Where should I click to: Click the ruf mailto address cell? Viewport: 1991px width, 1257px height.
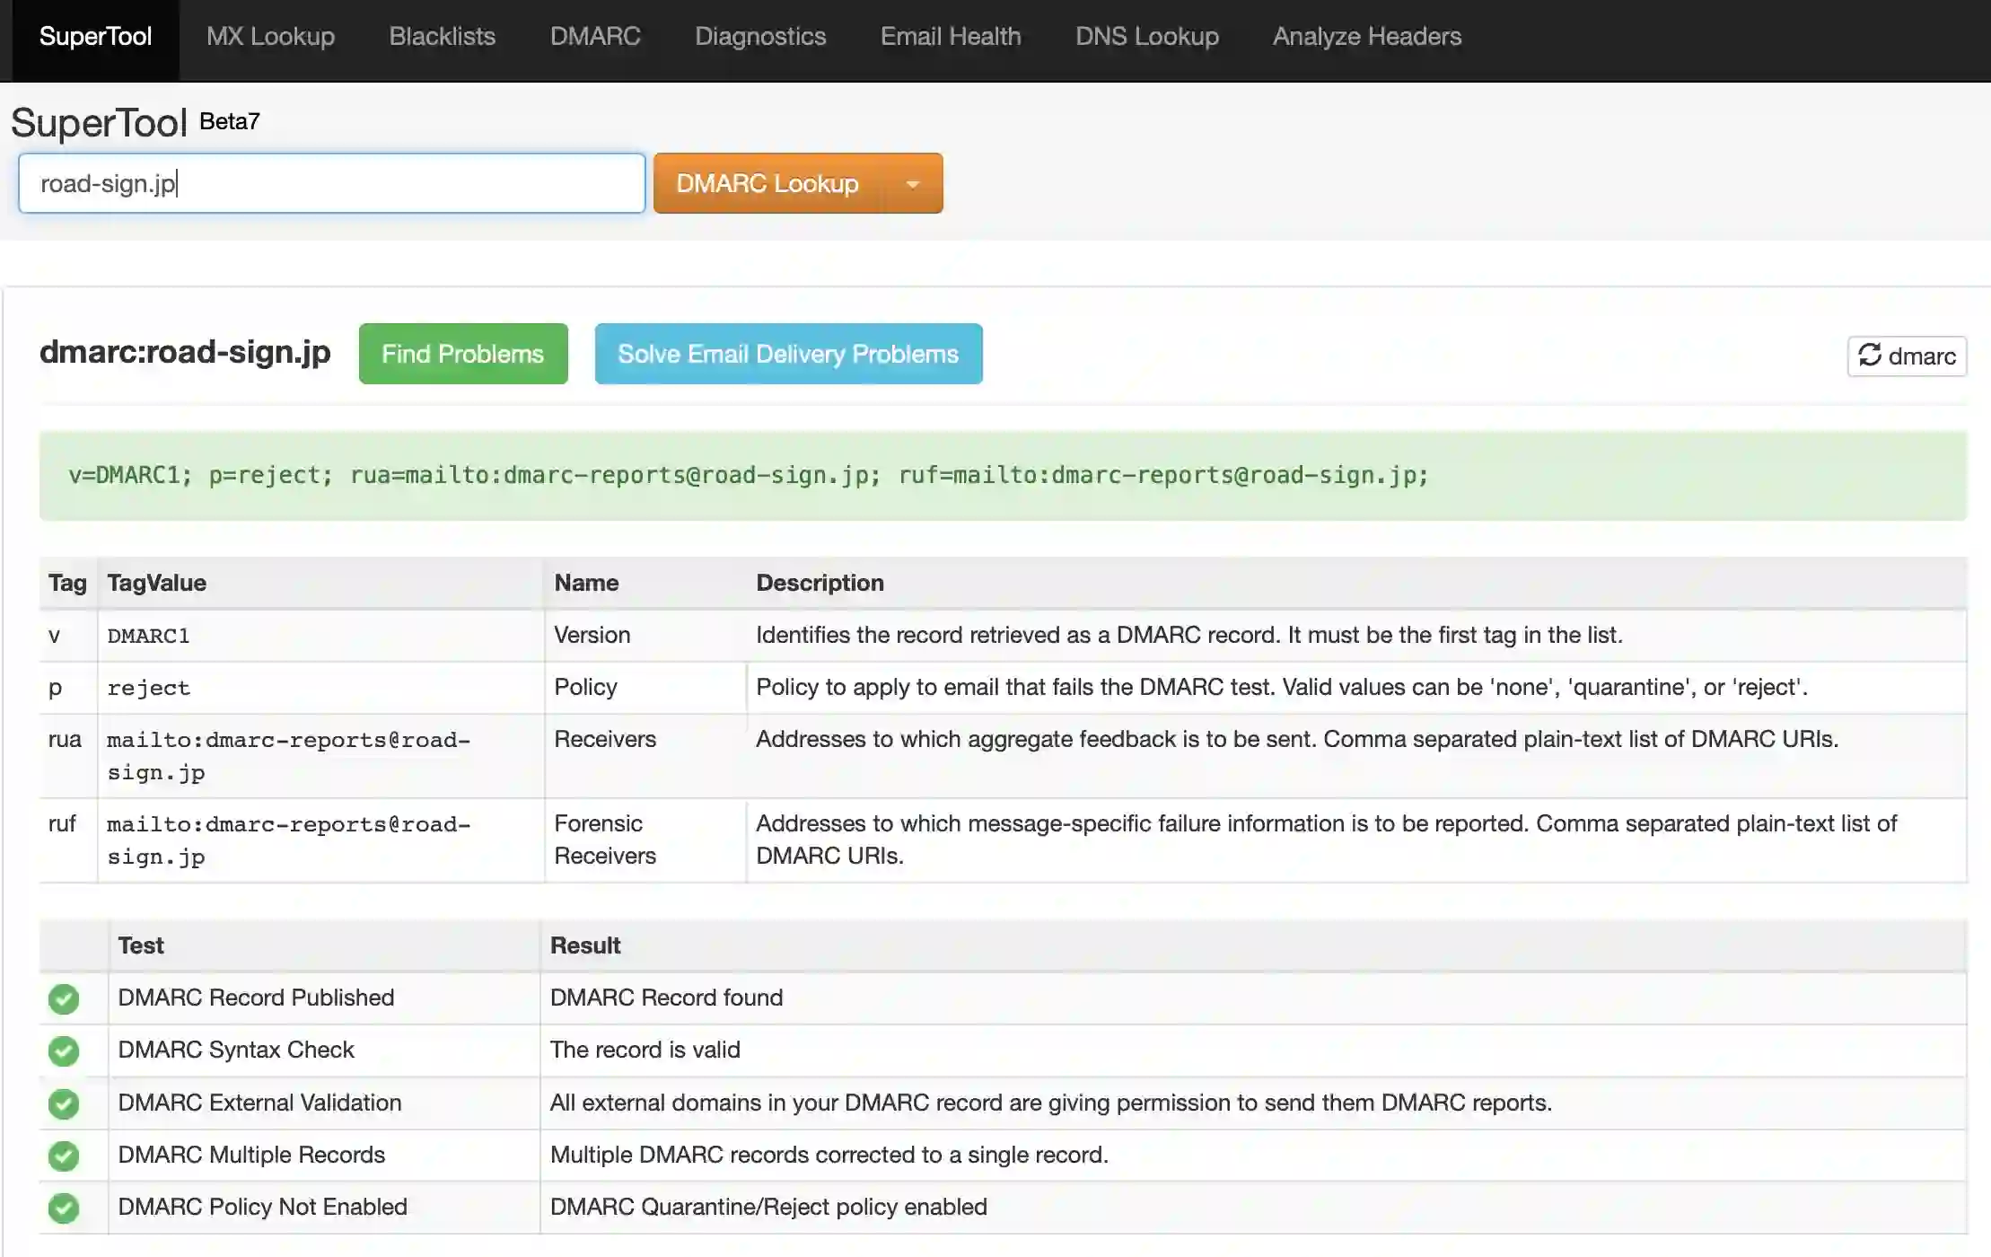320,840
